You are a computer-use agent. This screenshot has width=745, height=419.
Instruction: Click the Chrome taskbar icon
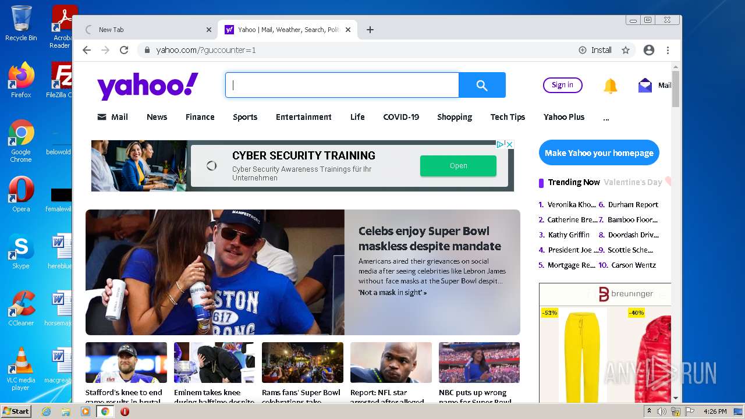tap(105, 411)
